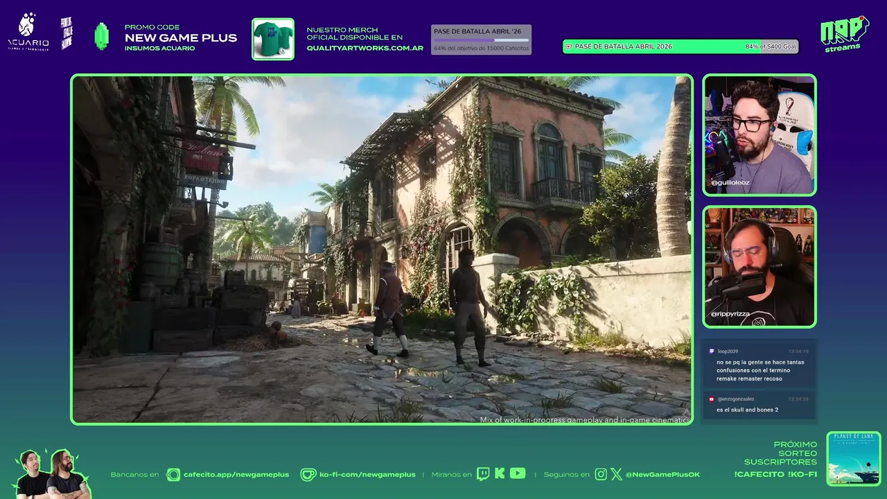887x499 pixels.
Task: Click the 13:34:19 chat timestamp
Action: click(x=798, y=351)
